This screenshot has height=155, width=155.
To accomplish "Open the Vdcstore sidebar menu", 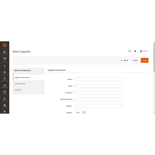I will (x=4, y=60).
